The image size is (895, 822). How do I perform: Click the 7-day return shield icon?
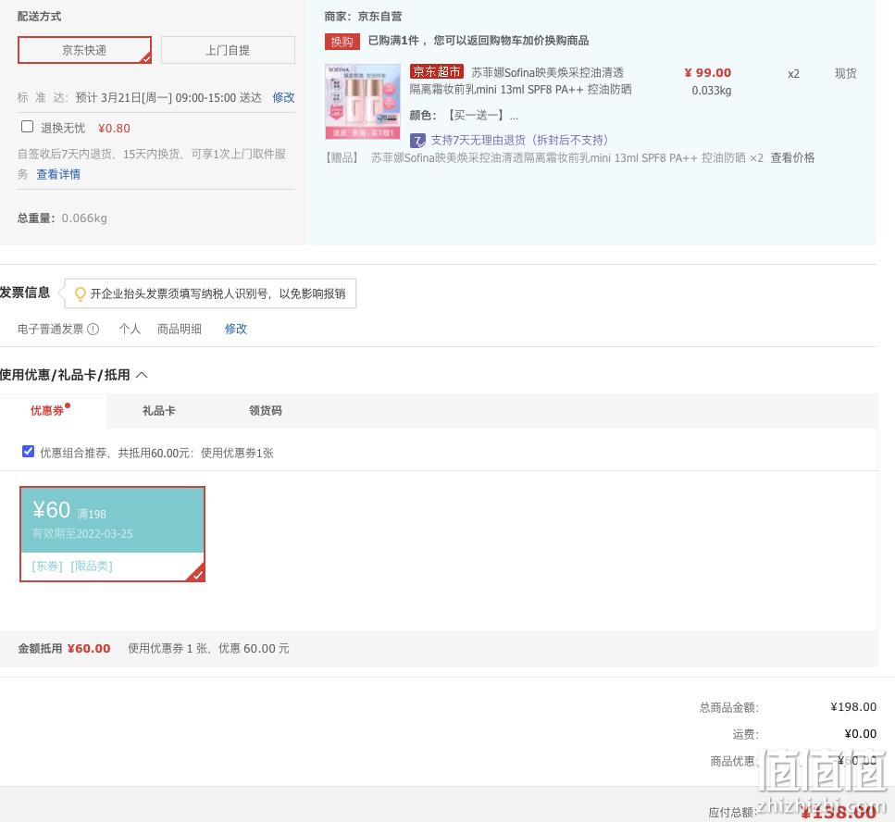click(417, 141)
